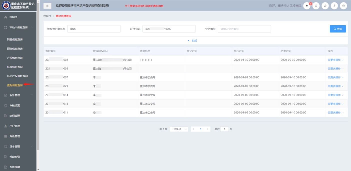Open 产权信息查询 in the sidebar
Screen dimensions: 351x171
pyautogui.click(x=15, y=58)
